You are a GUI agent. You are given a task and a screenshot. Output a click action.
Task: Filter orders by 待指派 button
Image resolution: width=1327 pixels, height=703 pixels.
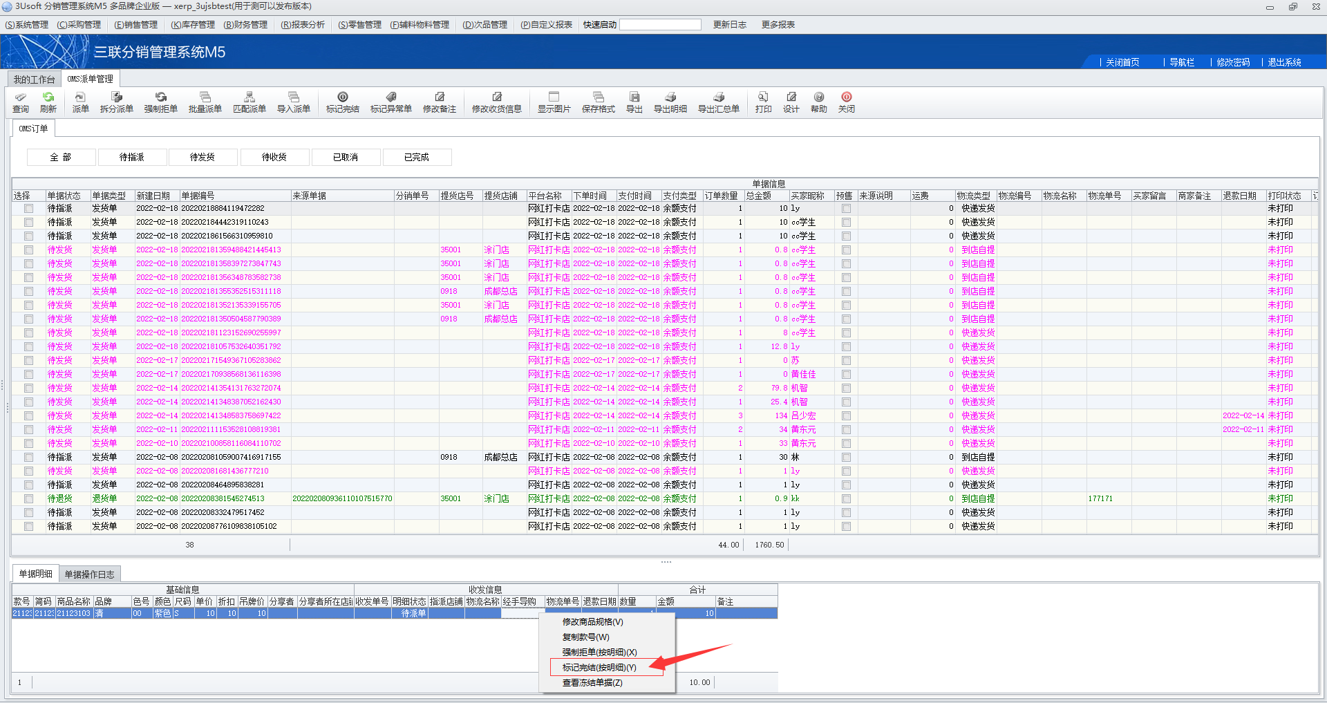click(x=132, y=158)
